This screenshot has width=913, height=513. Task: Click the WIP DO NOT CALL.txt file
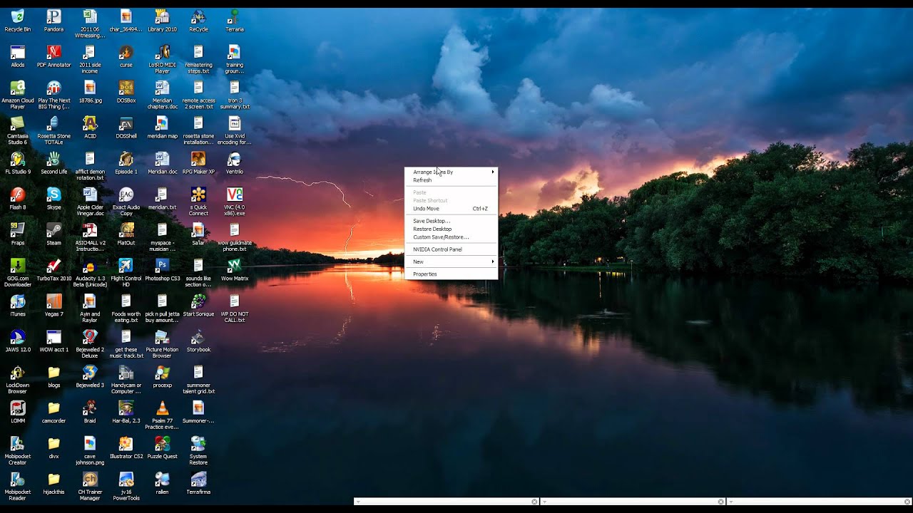point(234,309)
